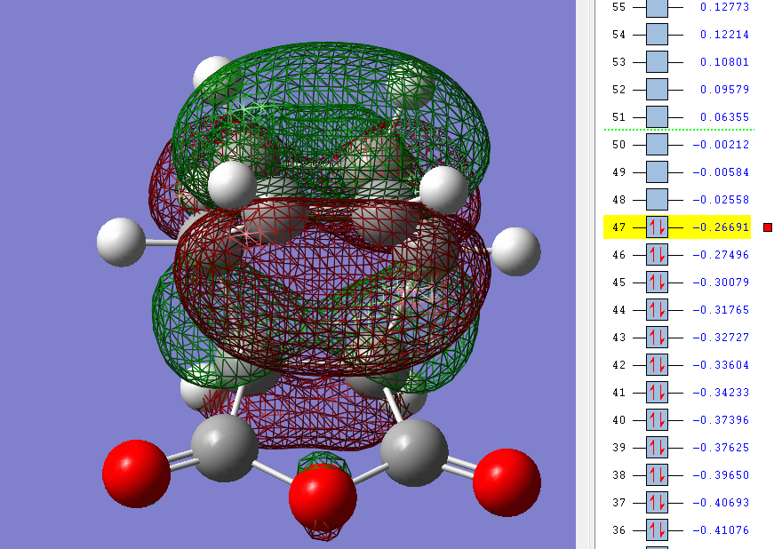Click occupied orbital 39 box
782x549 pixels.
coord(657,448)
